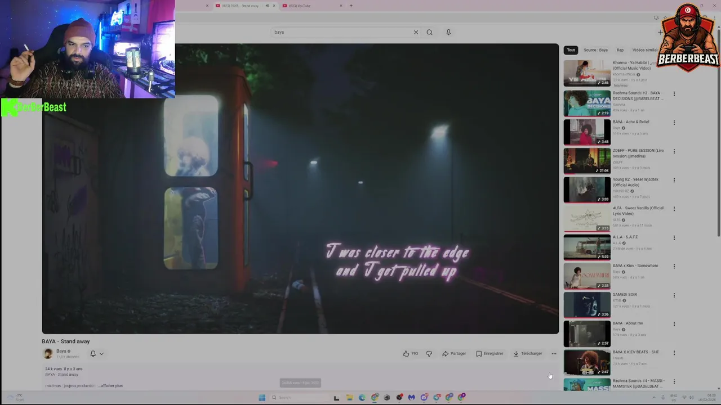Close the BAYA - Stand away tab

tap(274, 6)
